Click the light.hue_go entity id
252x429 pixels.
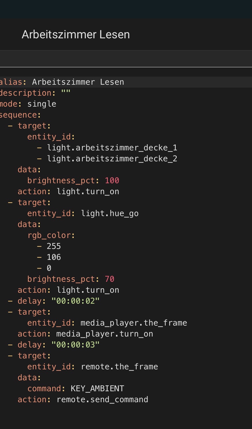click(110, 213)
